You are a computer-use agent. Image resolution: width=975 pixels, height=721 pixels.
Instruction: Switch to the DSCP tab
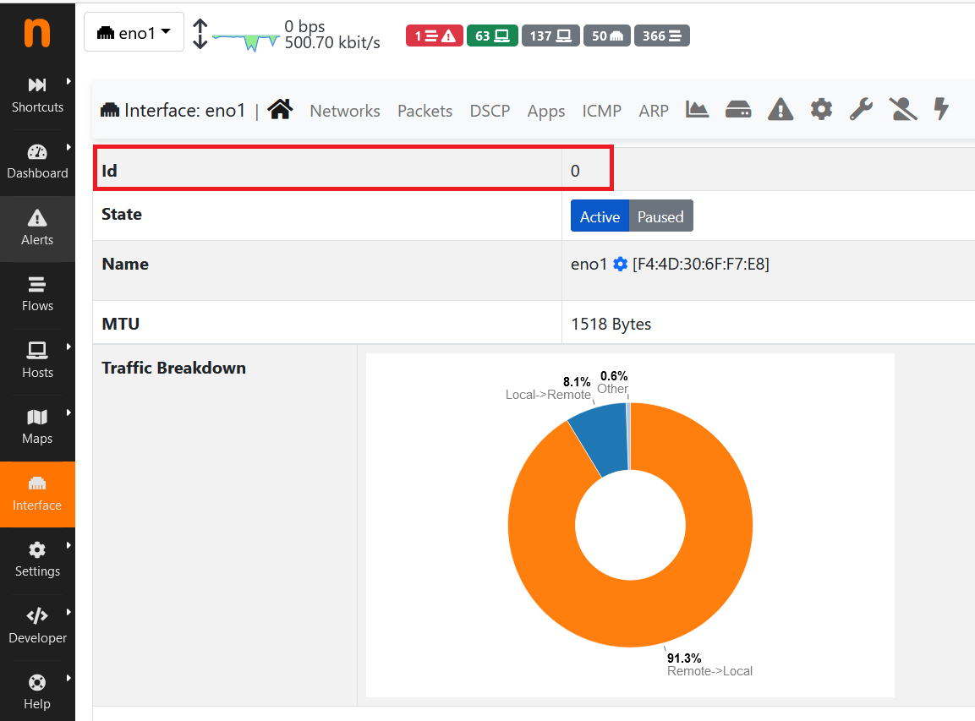[490, 111]
